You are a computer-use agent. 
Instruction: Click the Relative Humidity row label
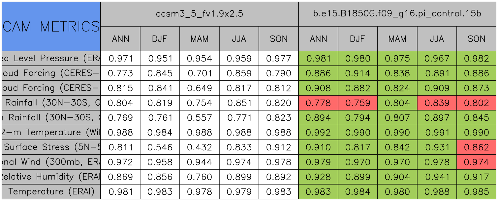[x=51, y=177]
